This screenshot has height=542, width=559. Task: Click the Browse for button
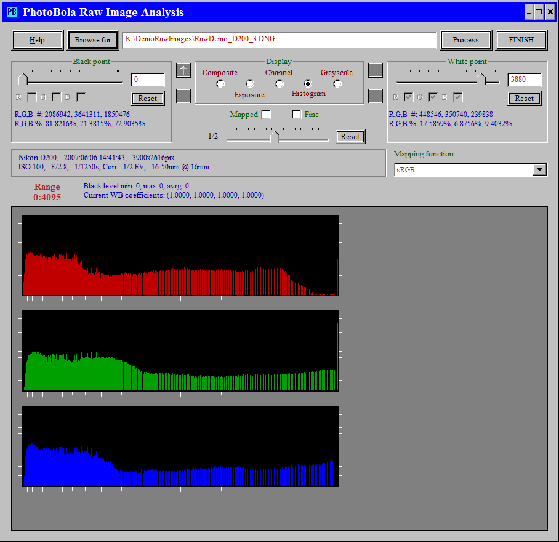pos(93,40)
